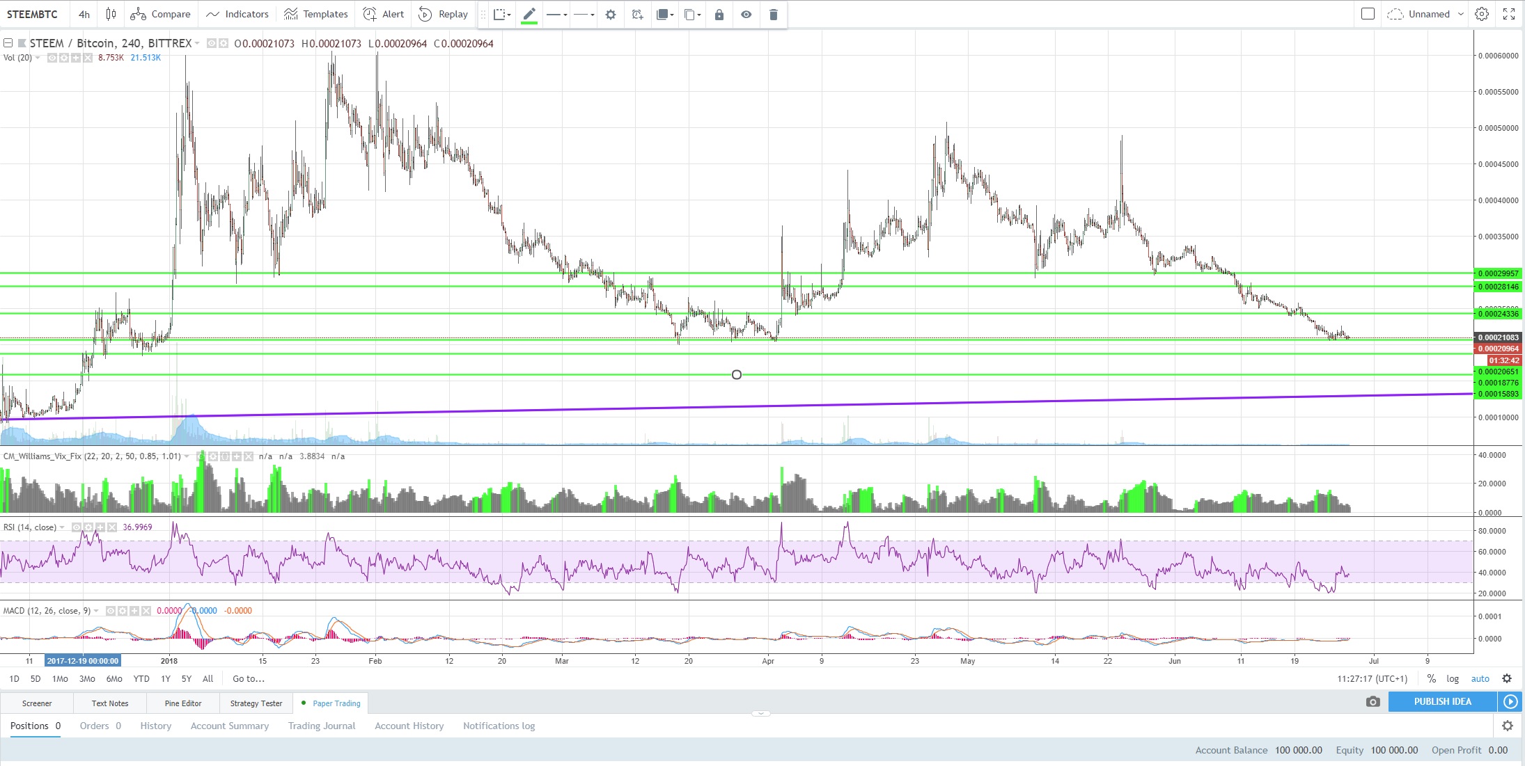The width and height of the screenshot is (1525, 766).
Task: Toggle auto scale for the chart
Action: point(1480,678)
